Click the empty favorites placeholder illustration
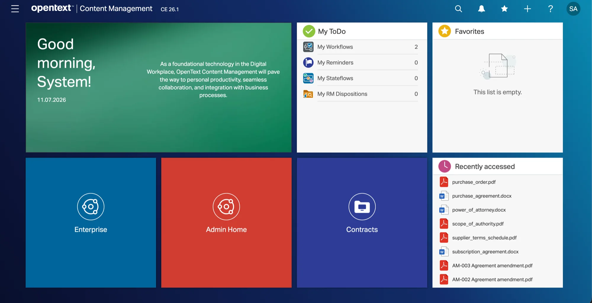Screen dimensions: 592x303 point(498,66)
